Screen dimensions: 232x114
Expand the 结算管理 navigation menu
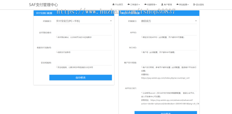click(151, 5)
